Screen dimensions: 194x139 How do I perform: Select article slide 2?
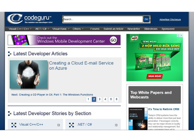click(x=94, y=99)
